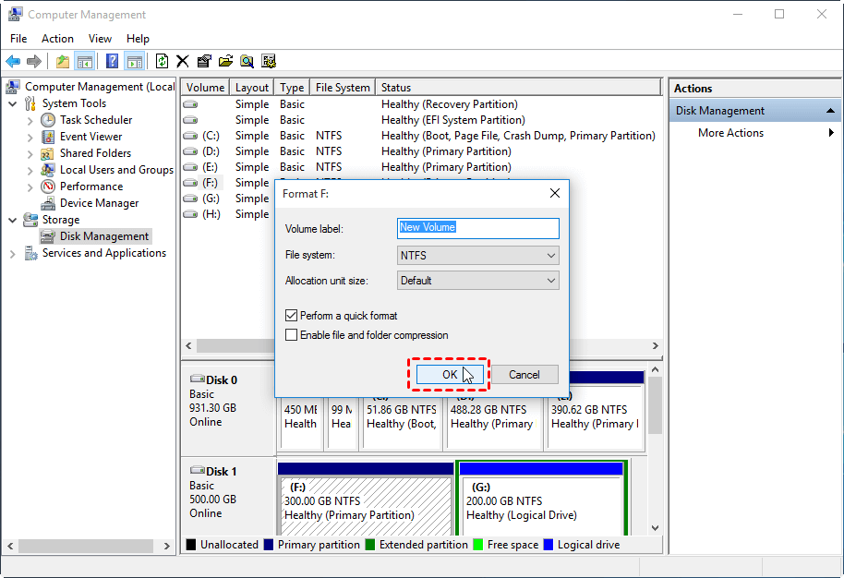Click the (C:) volume drive icon
This screenshot has height=578, width=844.
(x=190, y=136)
